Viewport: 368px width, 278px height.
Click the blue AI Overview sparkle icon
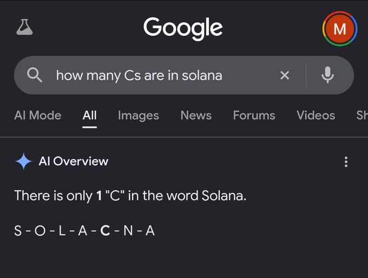coord(23,161)
